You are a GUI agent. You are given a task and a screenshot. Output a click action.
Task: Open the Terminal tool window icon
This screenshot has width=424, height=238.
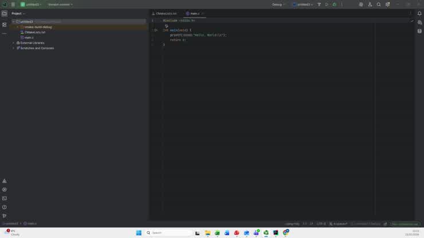coord(5,199)
